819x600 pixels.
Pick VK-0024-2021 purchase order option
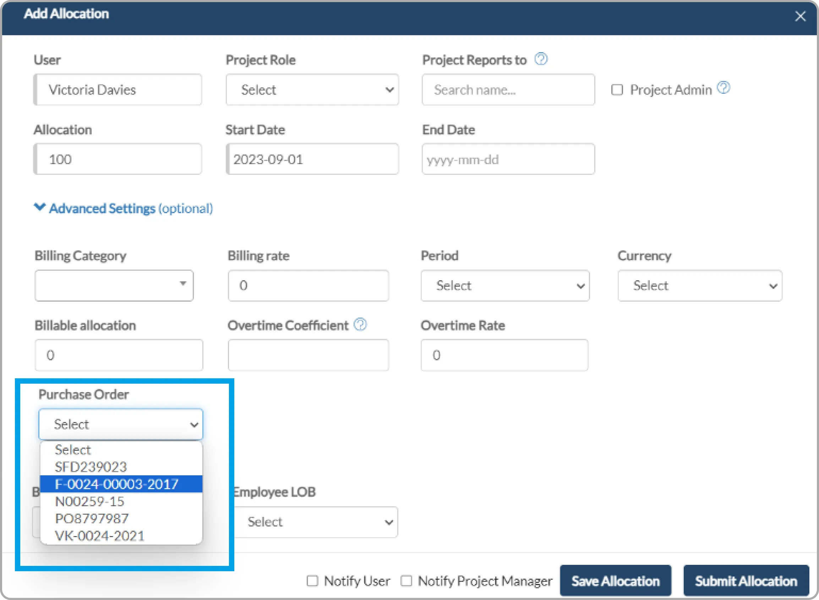(x=99, y=536)
